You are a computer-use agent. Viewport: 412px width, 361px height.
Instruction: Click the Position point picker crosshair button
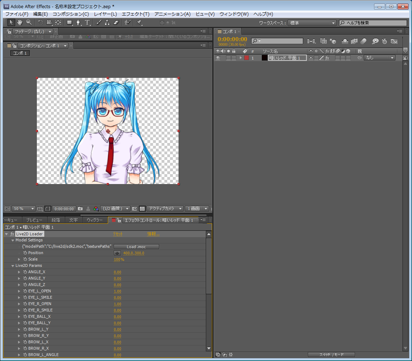click(117, 253)
